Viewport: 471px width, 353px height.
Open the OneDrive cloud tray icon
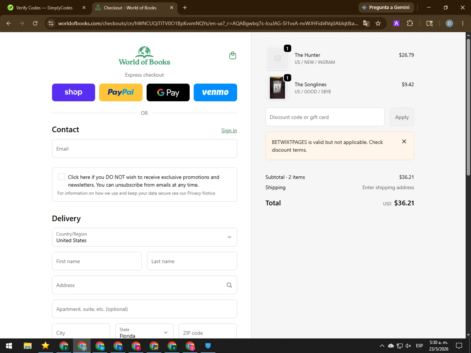[x=391, y=346]
